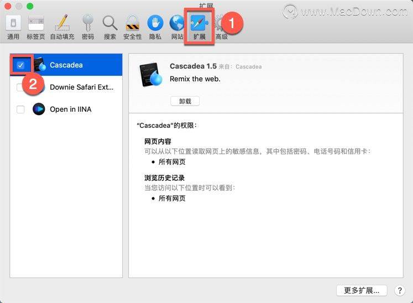Open the 通用 (General) preferences pane
Screen dimensions: 413x303
13,27
